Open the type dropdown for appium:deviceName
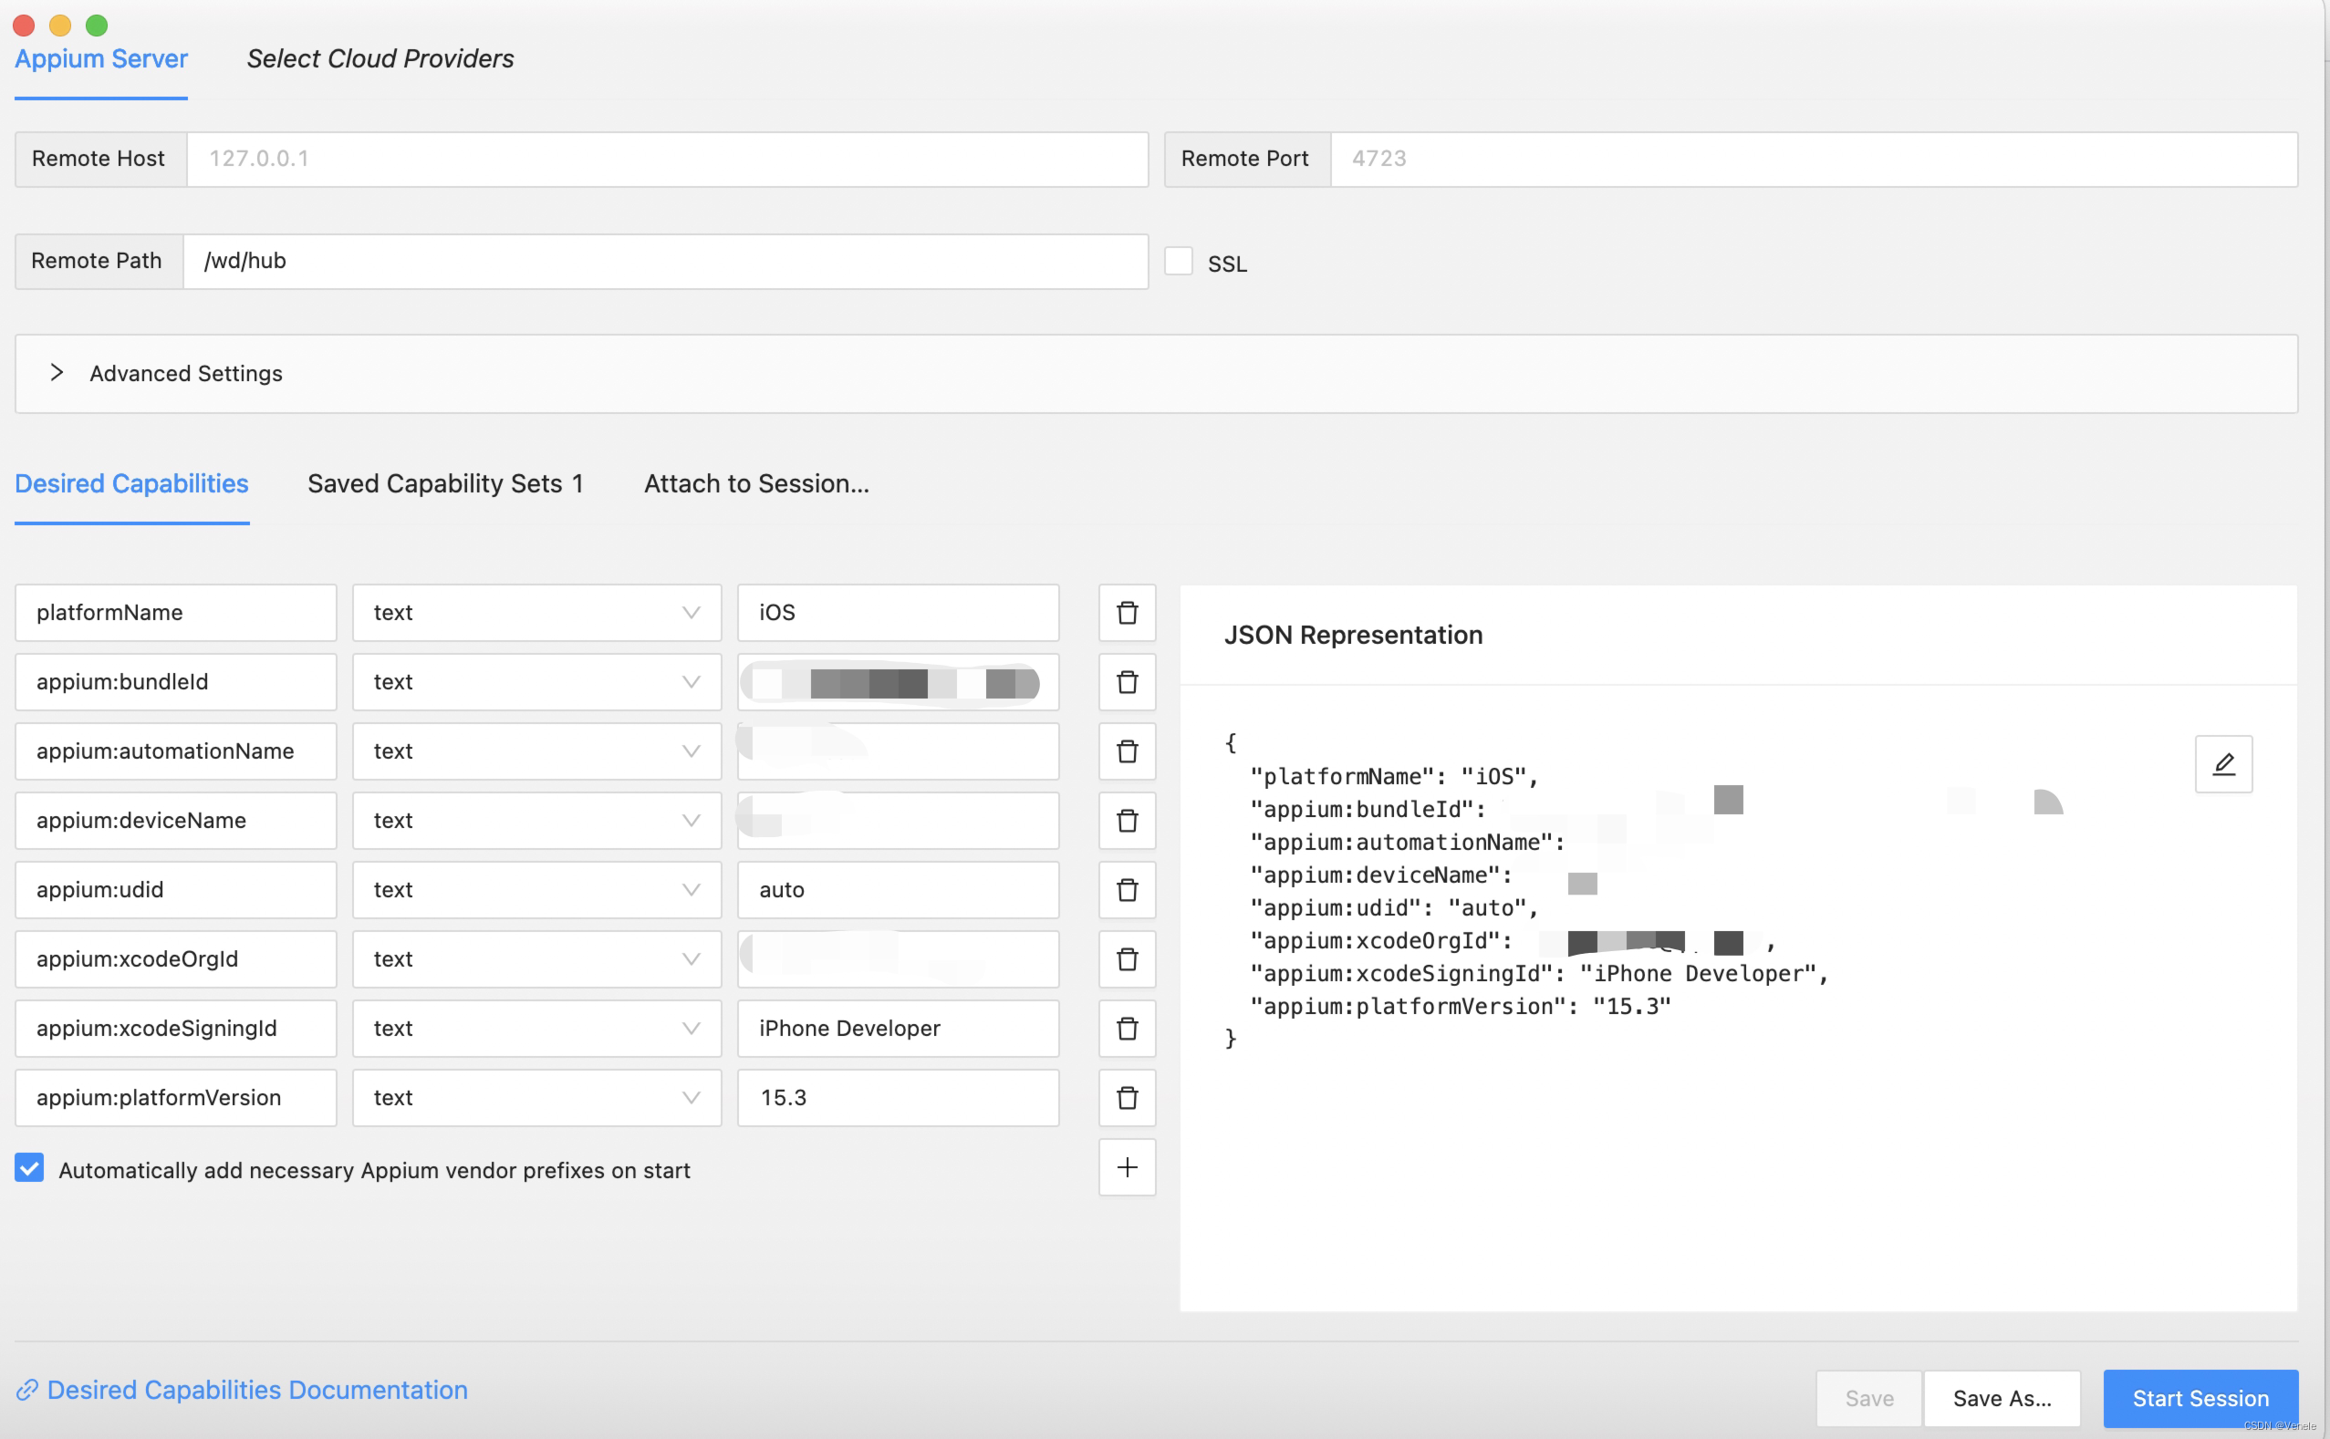2330x1439 pixels. point(536,821)
